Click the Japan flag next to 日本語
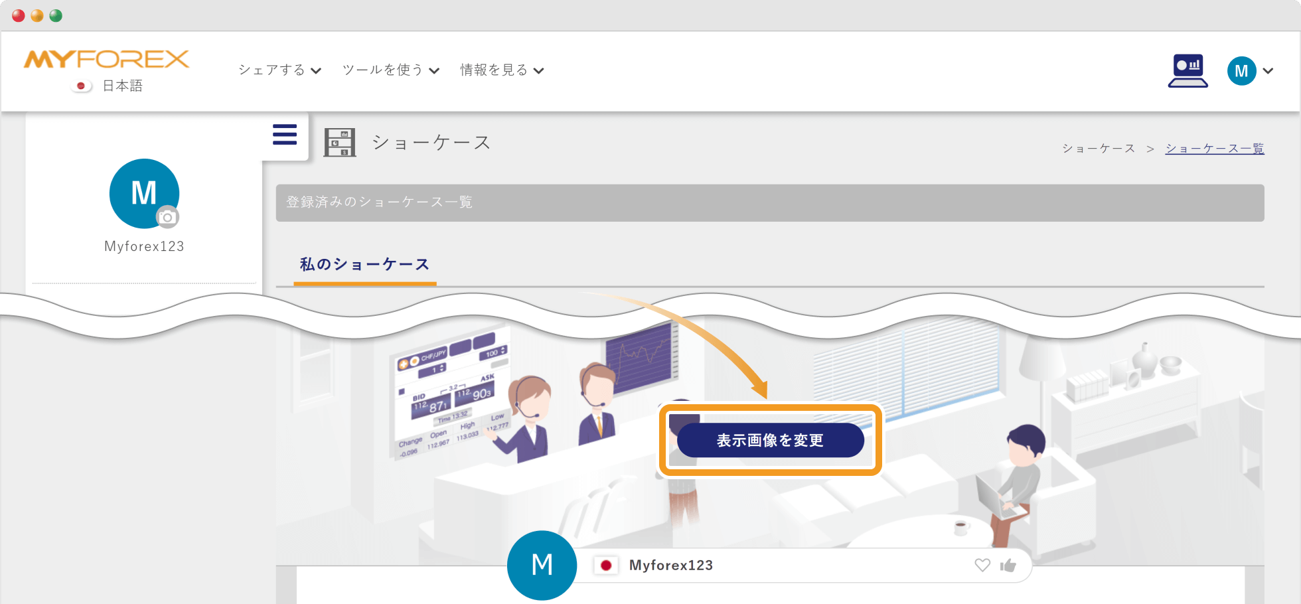Screen dimensions: 1301x604 pos(80,85)
